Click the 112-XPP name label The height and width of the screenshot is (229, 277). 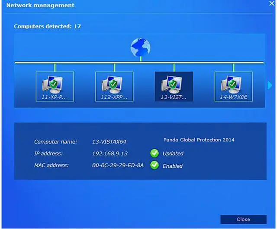pos(114,97)
